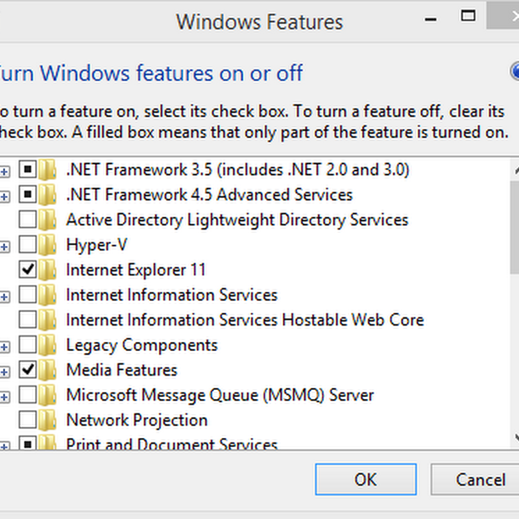Click the Network Projection folder icon
The image size is (519, 519).
pyautogui.click(x=47, y=420)
